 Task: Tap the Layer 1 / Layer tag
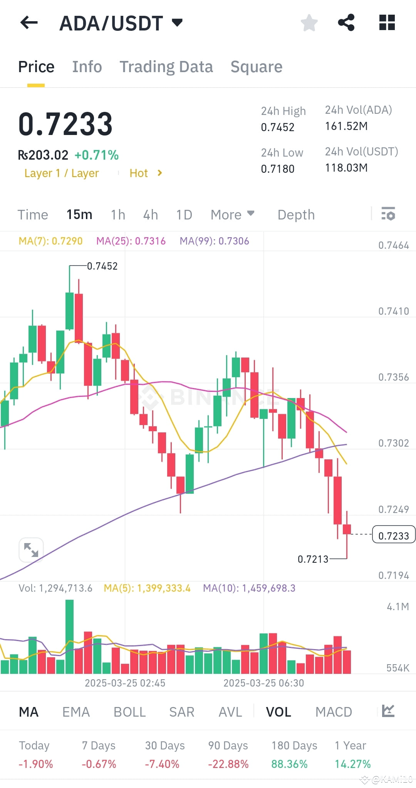pyautogui.click(x=61, y=173)
